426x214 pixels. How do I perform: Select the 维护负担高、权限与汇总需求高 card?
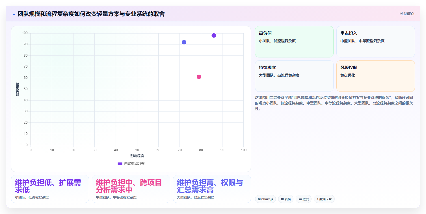point(212,189)
